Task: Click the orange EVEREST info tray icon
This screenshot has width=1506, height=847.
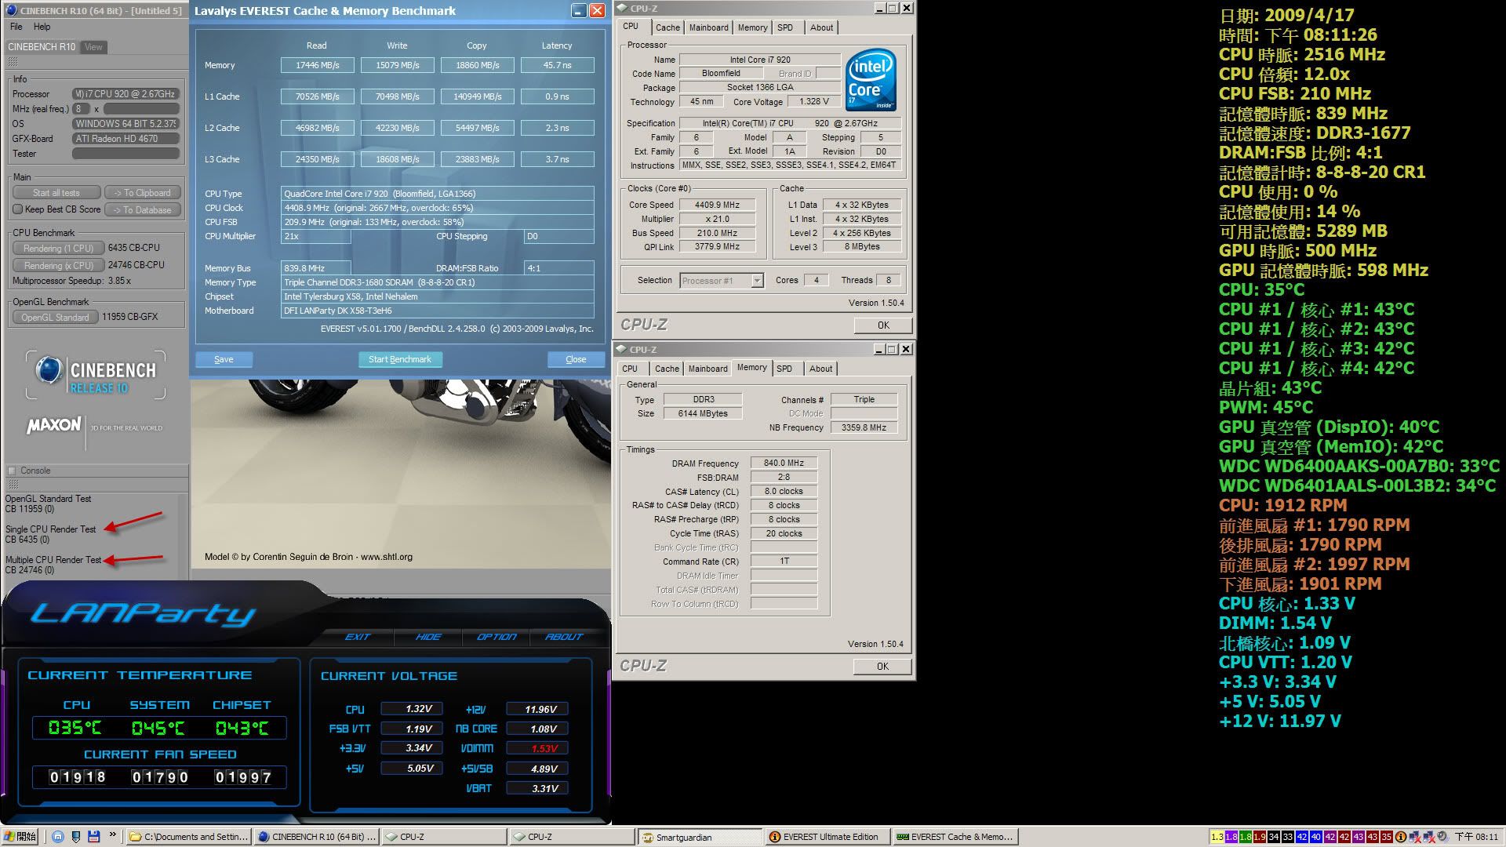Action: click(1401, 837)
